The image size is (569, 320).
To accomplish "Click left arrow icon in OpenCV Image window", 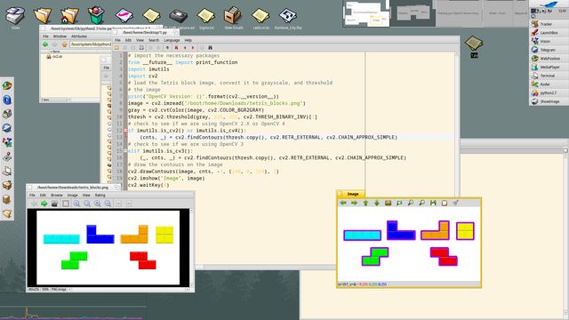I will (343, 203).
